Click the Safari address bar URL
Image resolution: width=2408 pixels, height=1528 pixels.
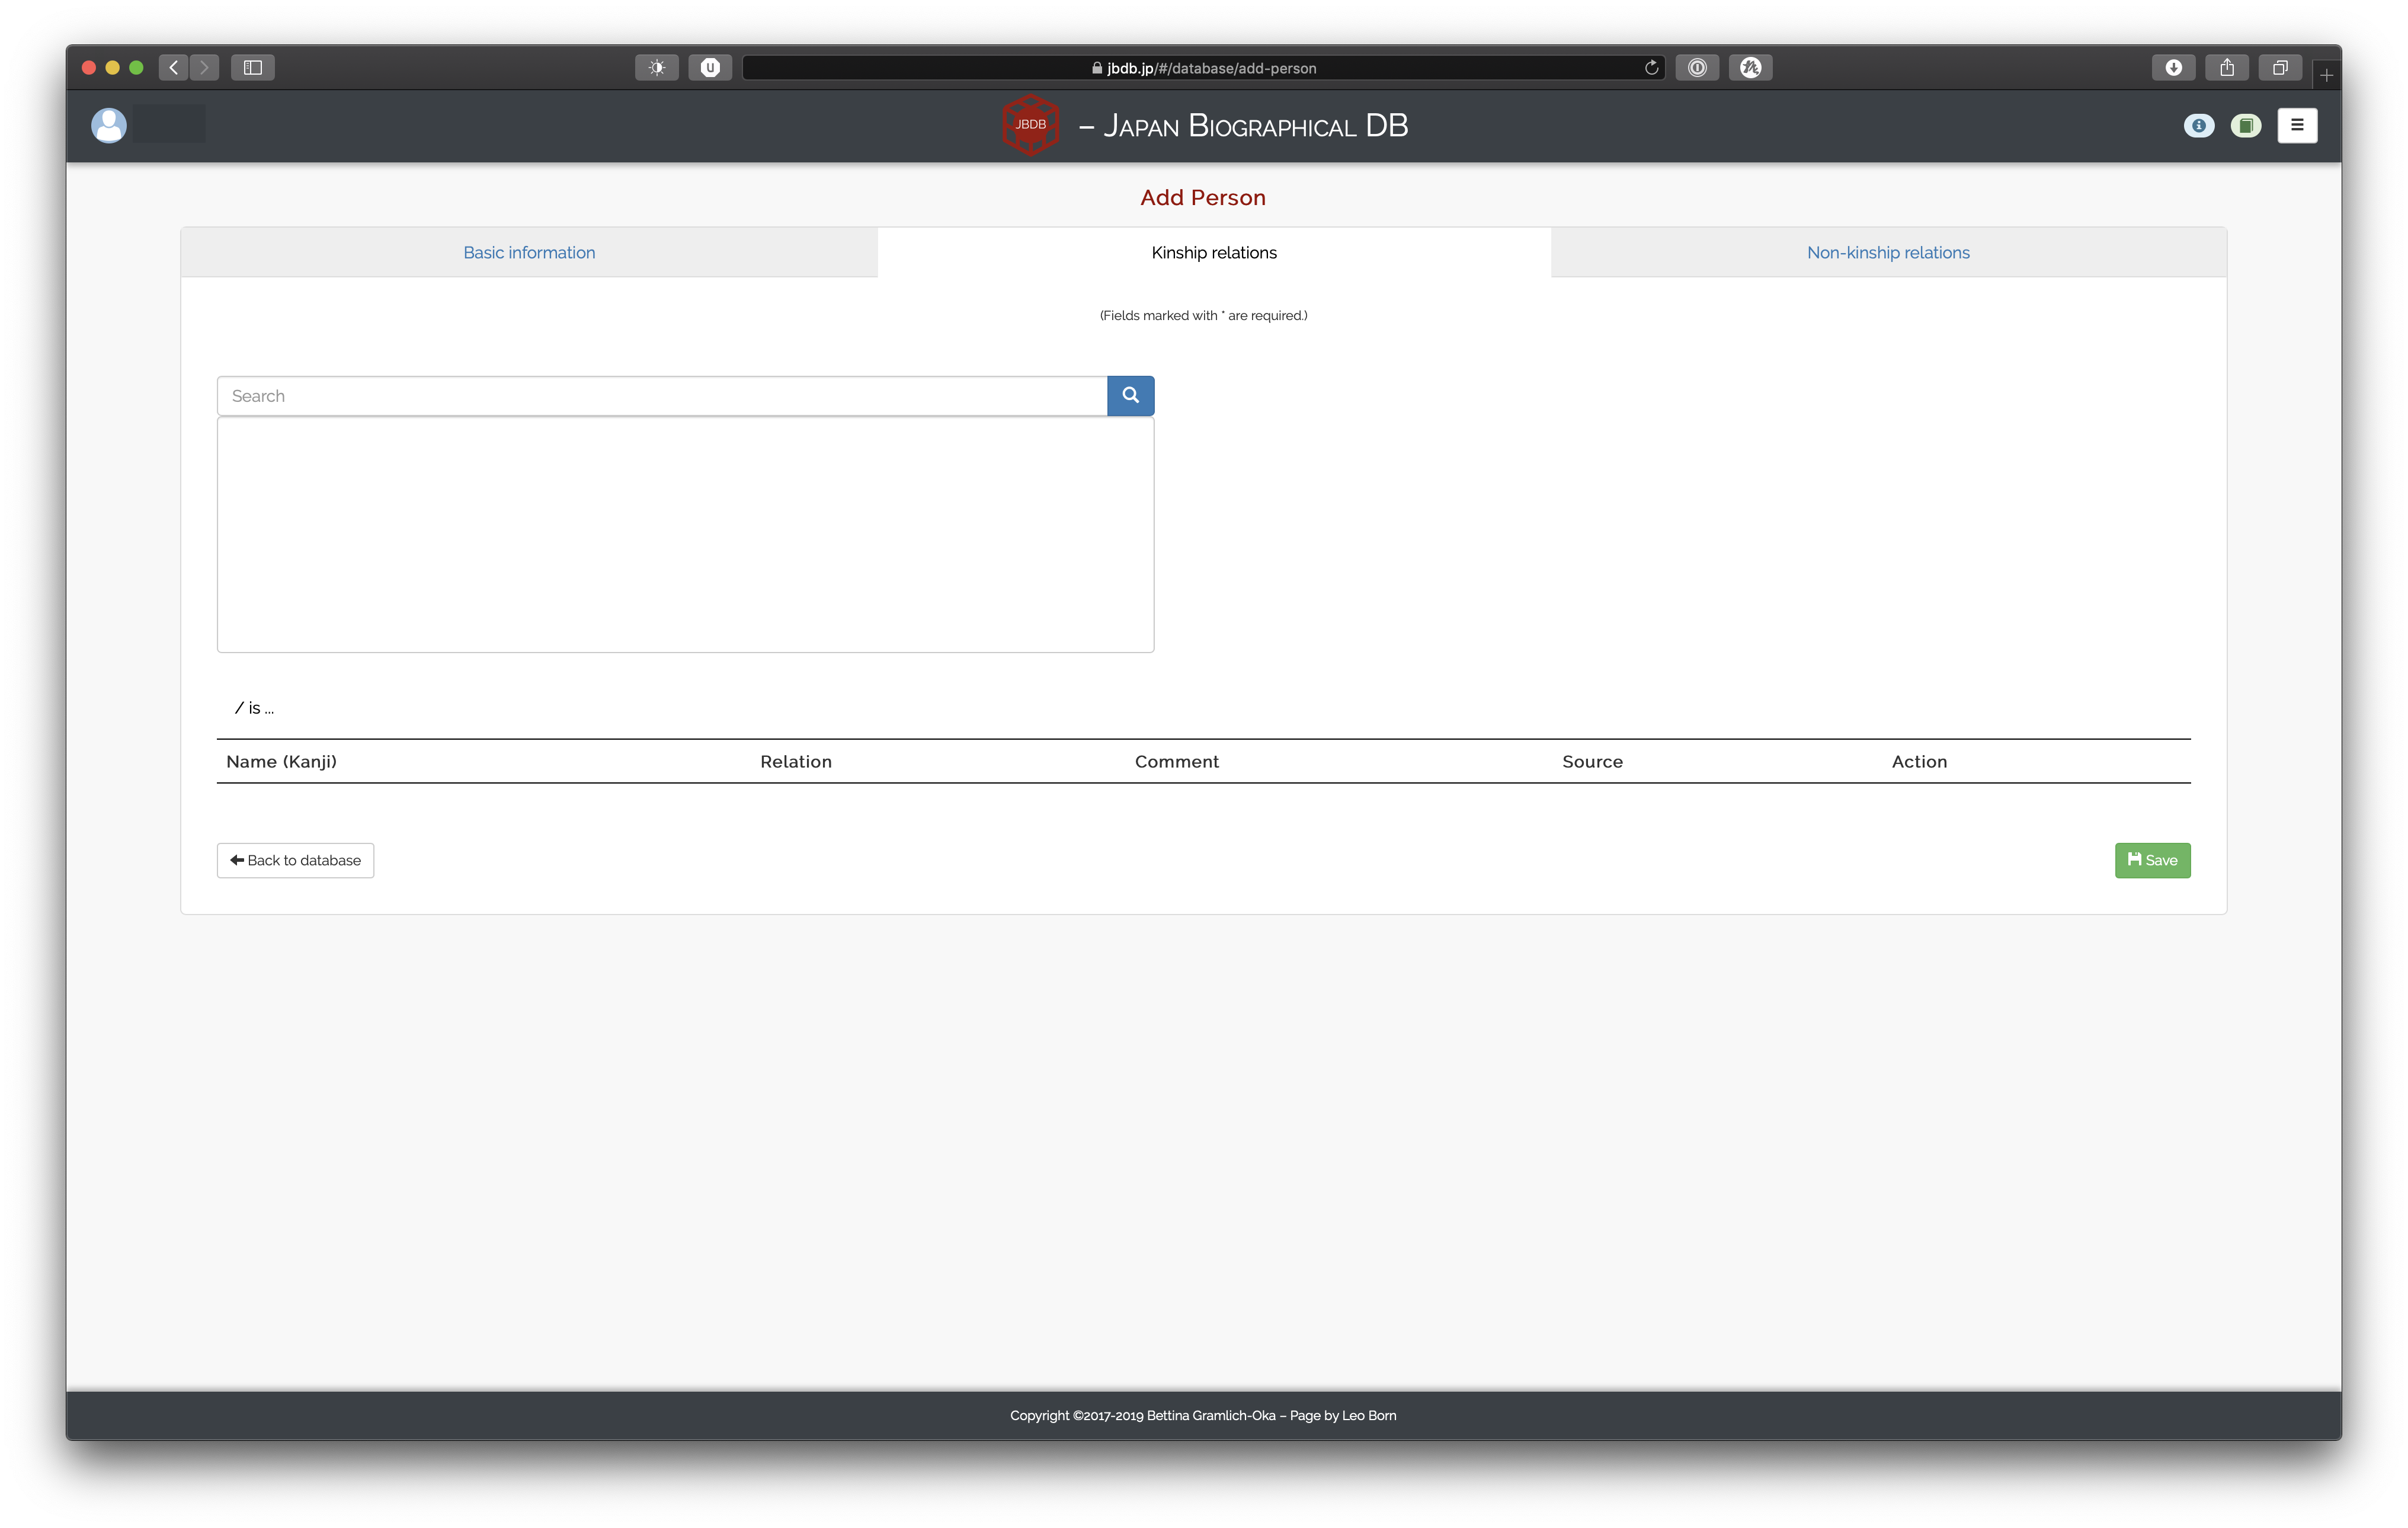[x=1203, y=68]
